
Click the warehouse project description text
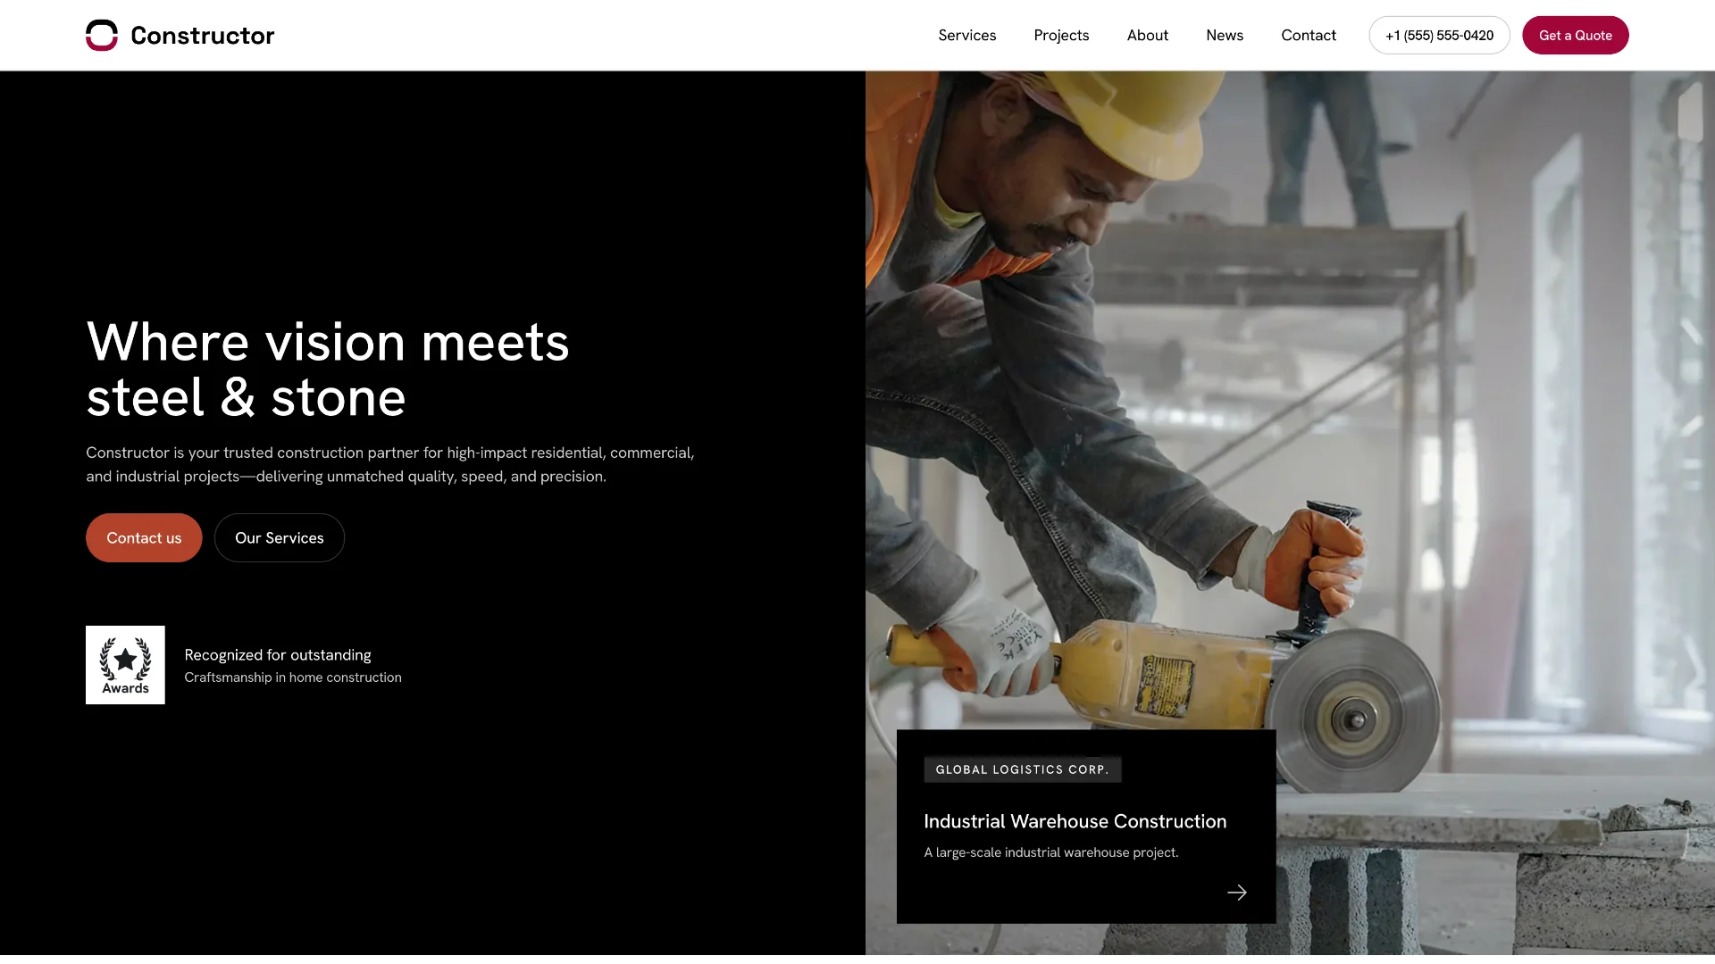pos(1050,852)
